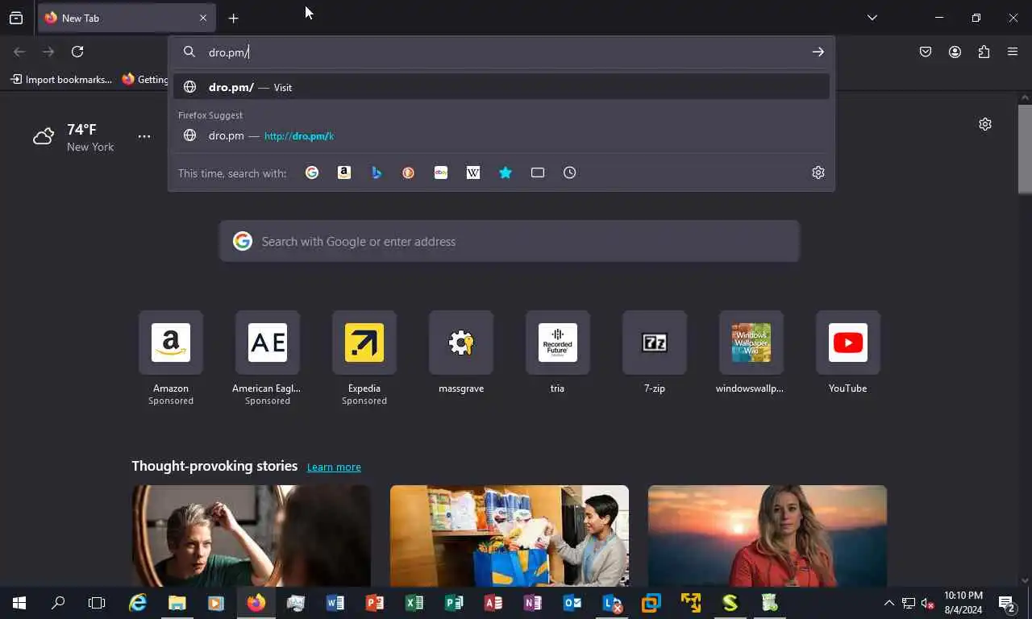Viewport: 1032px width, 619px height.
Task: Open the 74°F New York weather forecast
Action: 75,137
